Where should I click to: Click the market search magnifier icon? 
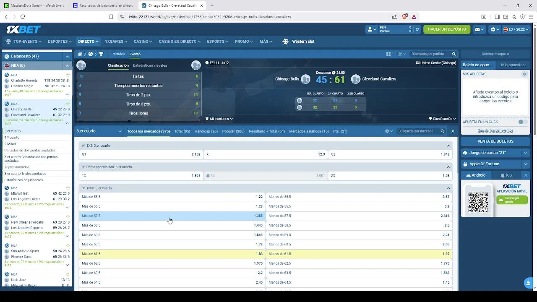(x=442, y=131)
